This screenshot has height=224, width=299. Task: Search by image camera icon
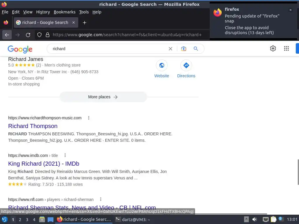[x=183, y=49]
